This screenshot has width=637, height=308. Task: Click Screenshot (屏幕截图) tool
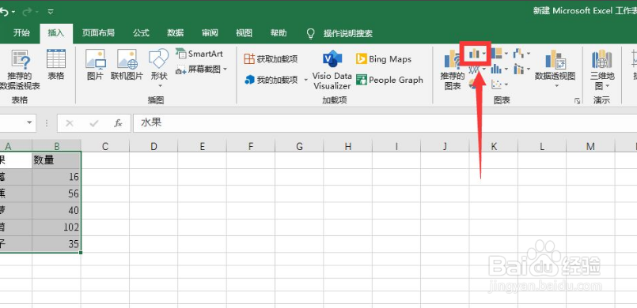[199, 69]
